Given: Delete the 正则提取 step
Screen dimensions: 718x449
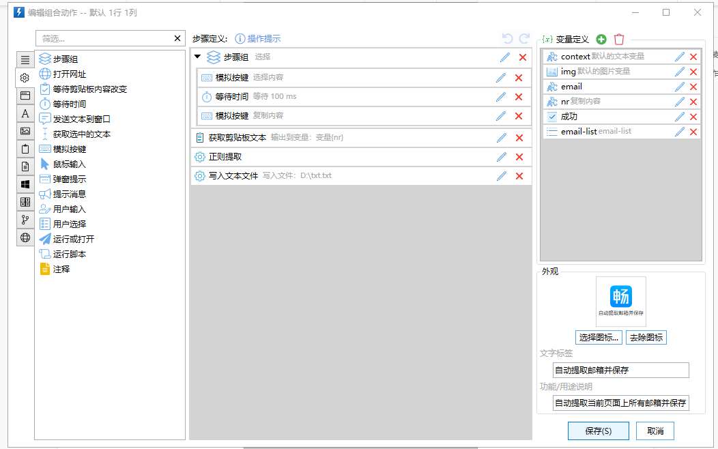Looking at the screenshot, I should point(519,157).
